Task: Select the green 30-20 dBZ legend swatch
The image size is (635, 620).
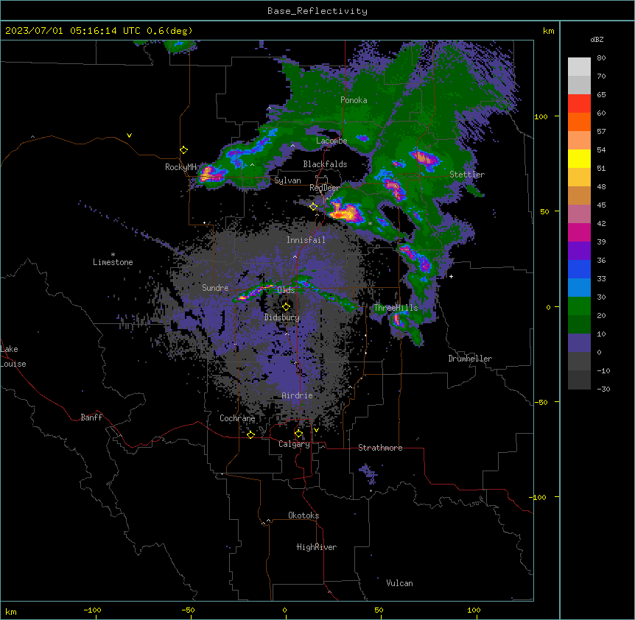Action: [x=579, y=306]
